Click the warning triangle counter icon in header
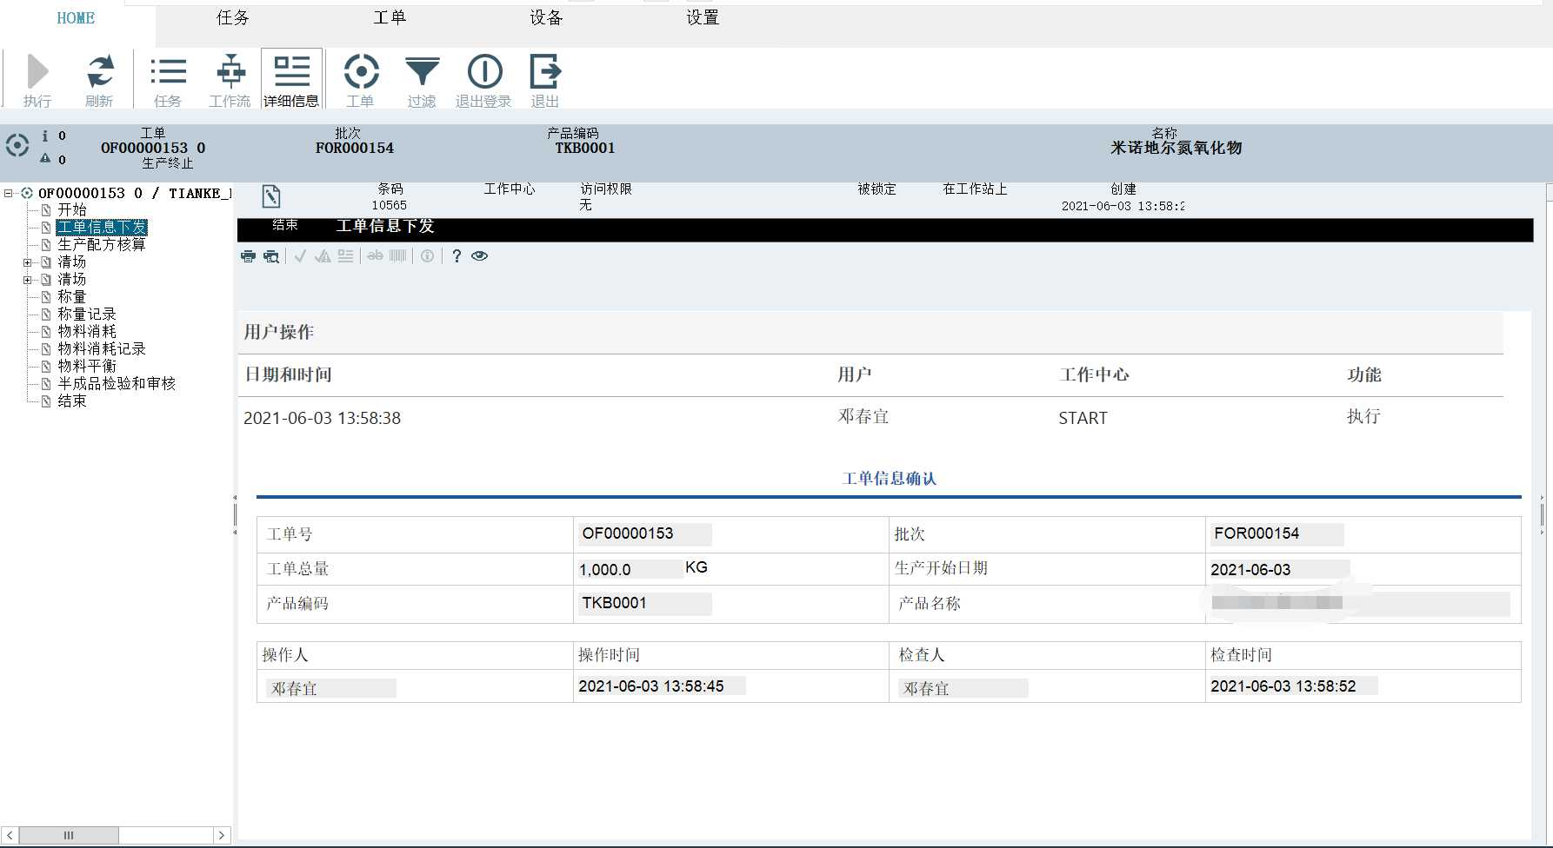 [45, 158]
